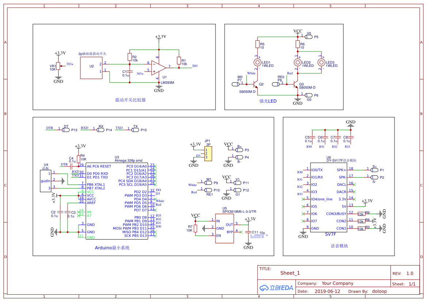Select the VR1 10K potentiometer
This screenshot has width=427, height=302.
coord(58,66)
